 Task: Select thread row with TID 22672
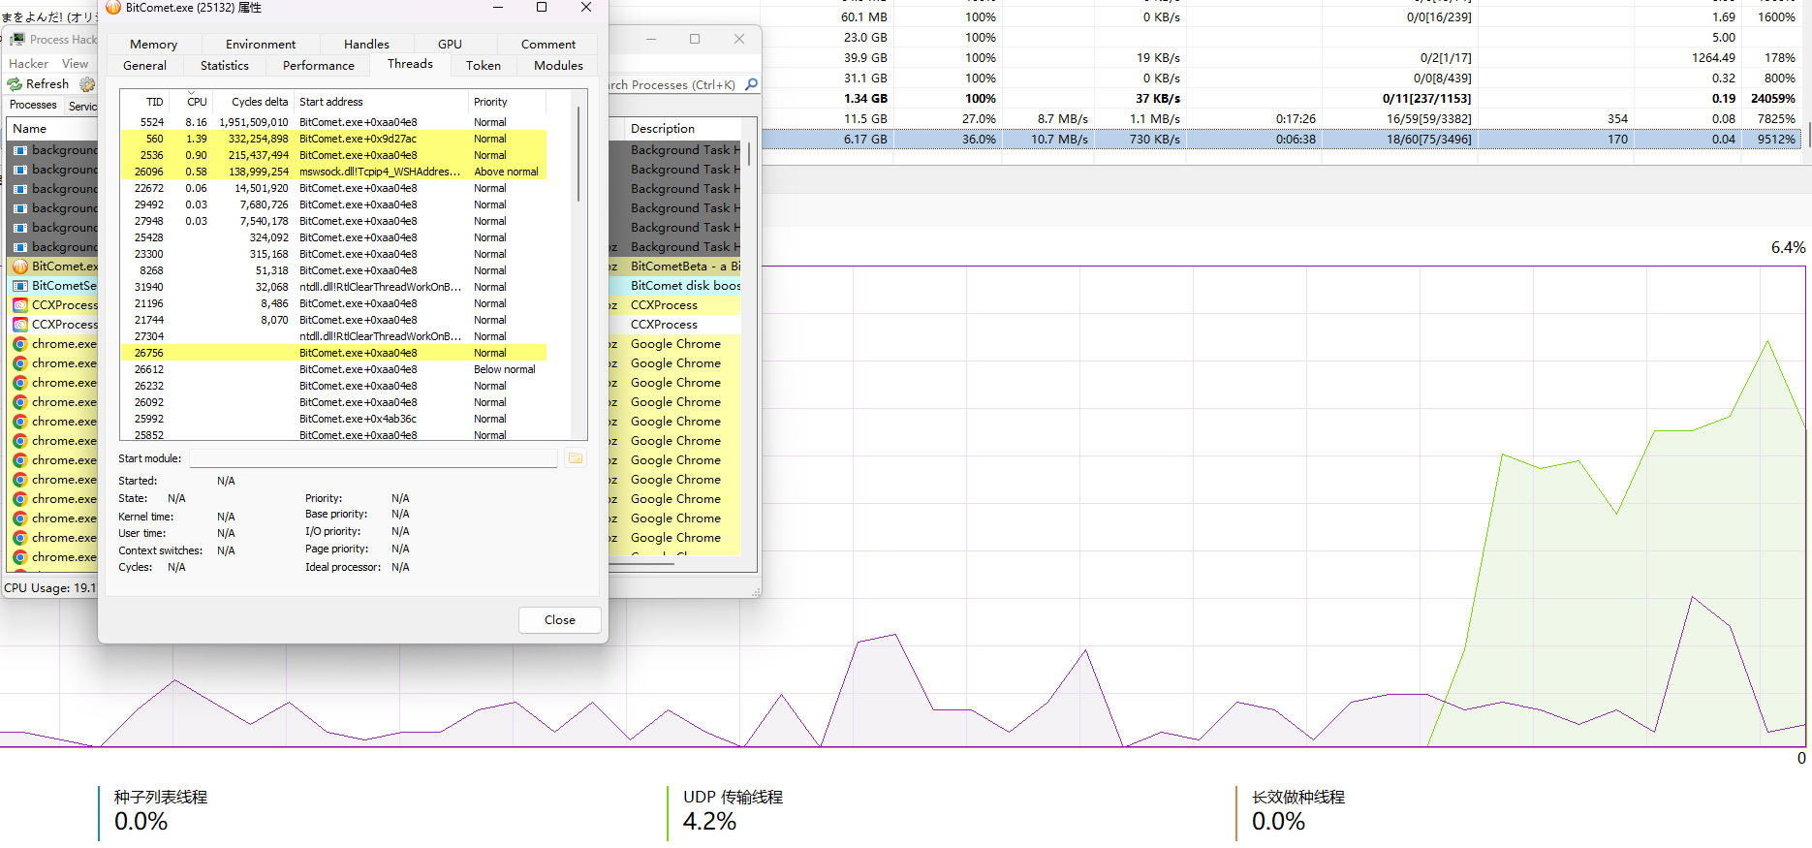333,188
